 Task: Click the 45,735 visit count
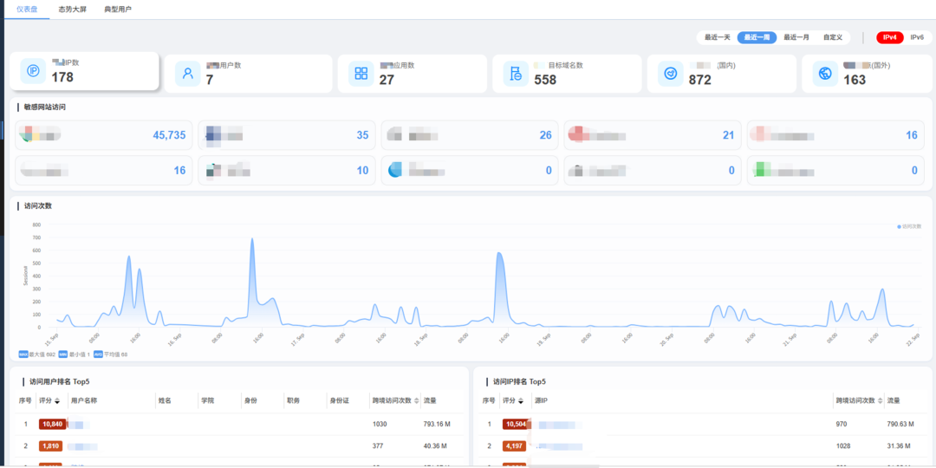[169, 135]
